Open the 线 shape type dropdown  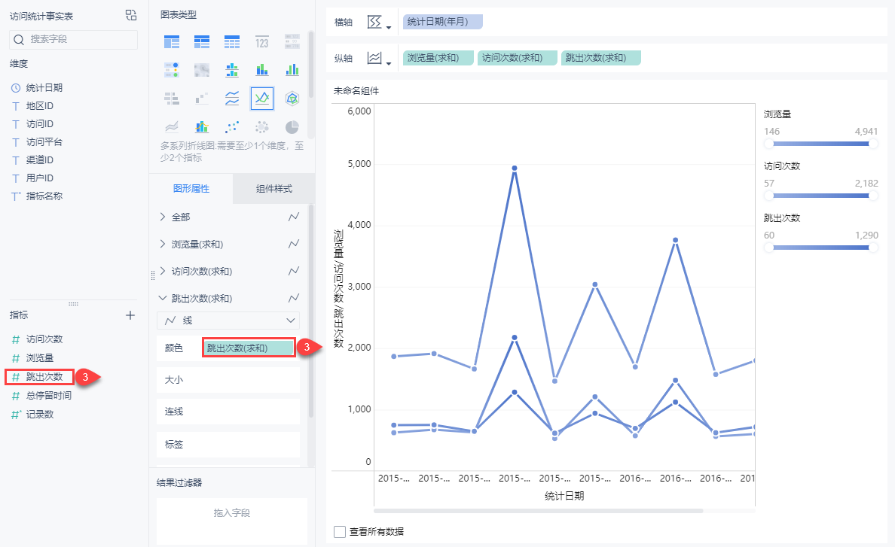pos(228,321)
